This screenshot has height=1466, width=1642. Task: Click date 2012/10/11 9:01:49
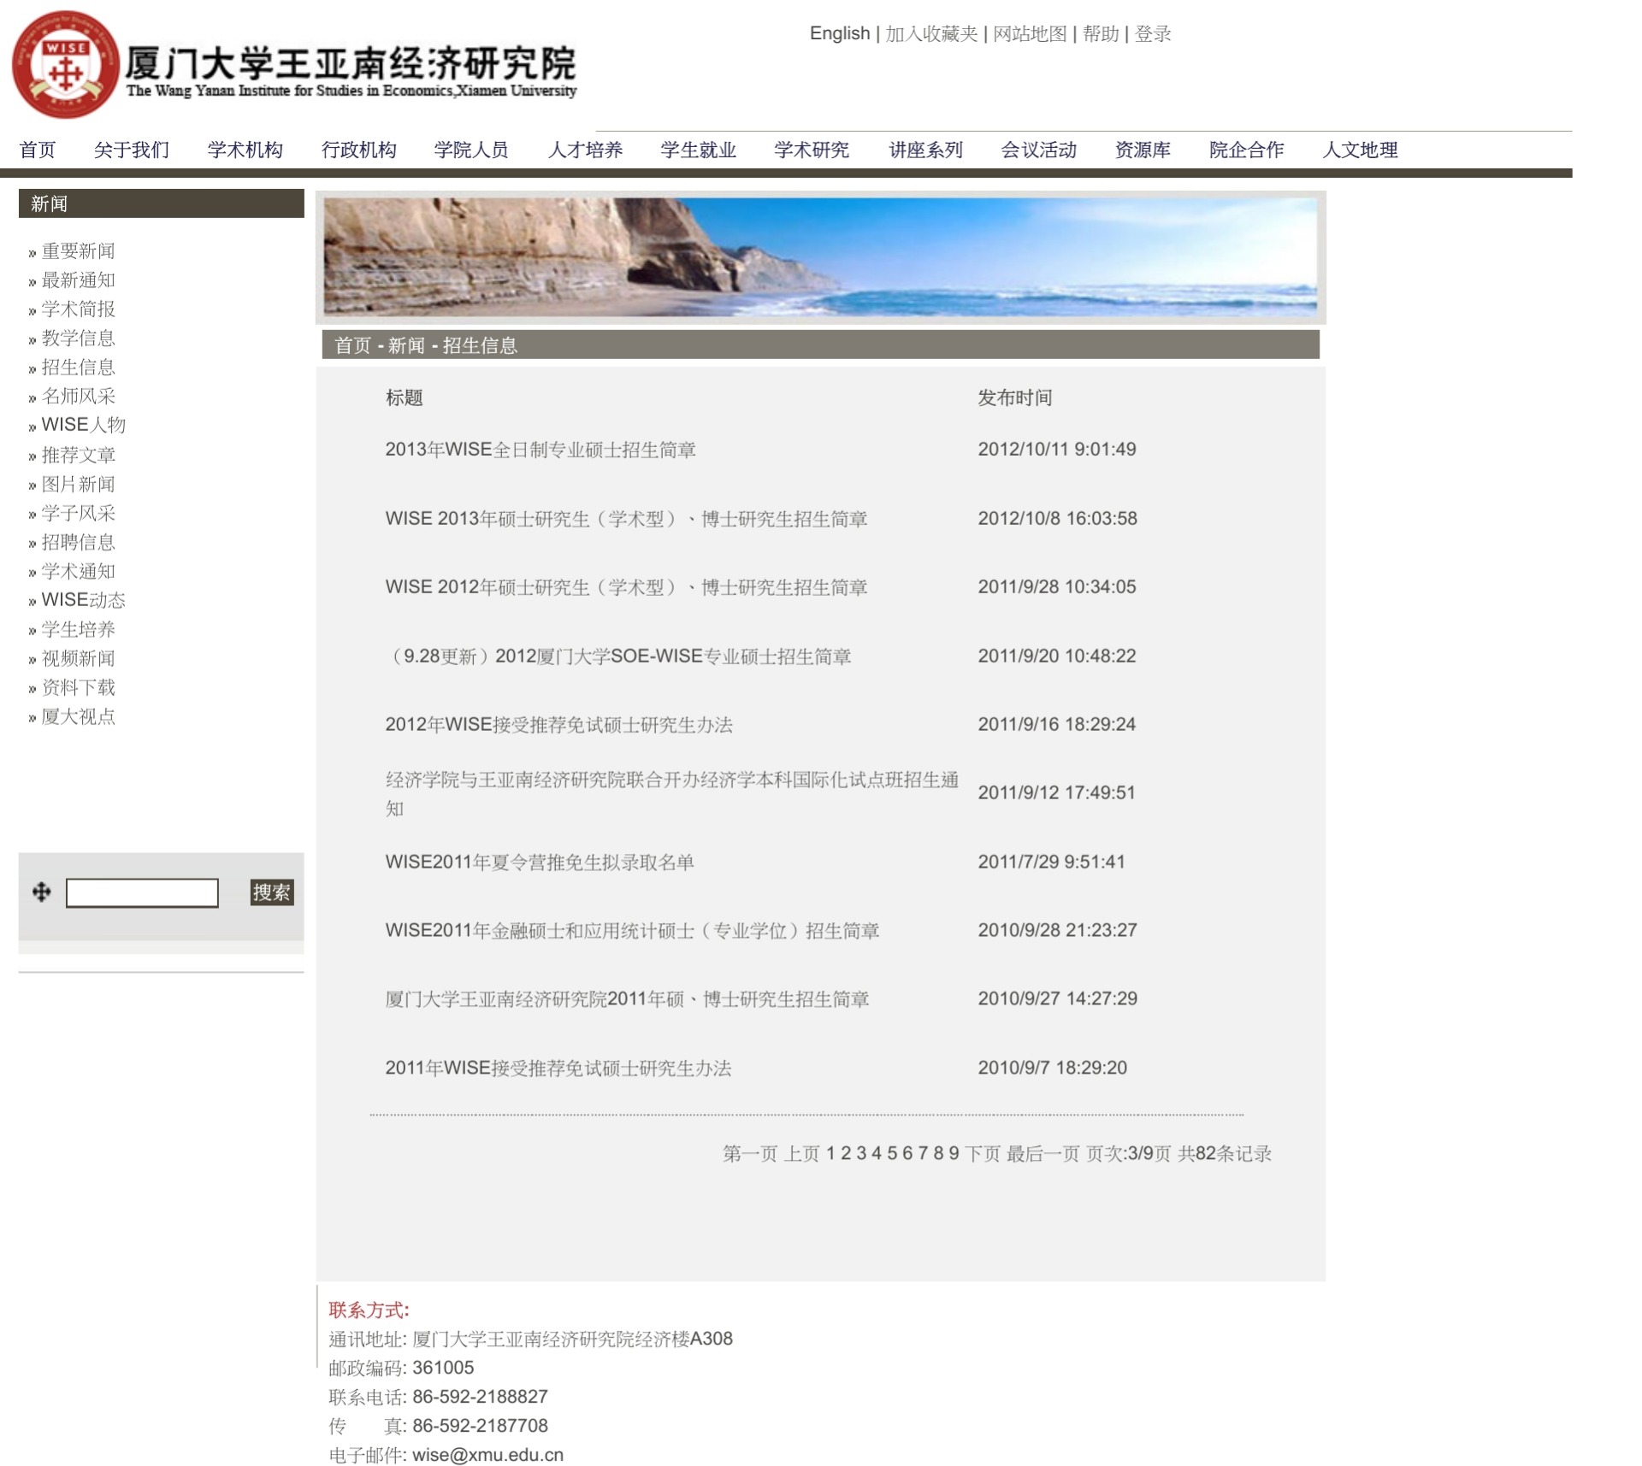1057,449
